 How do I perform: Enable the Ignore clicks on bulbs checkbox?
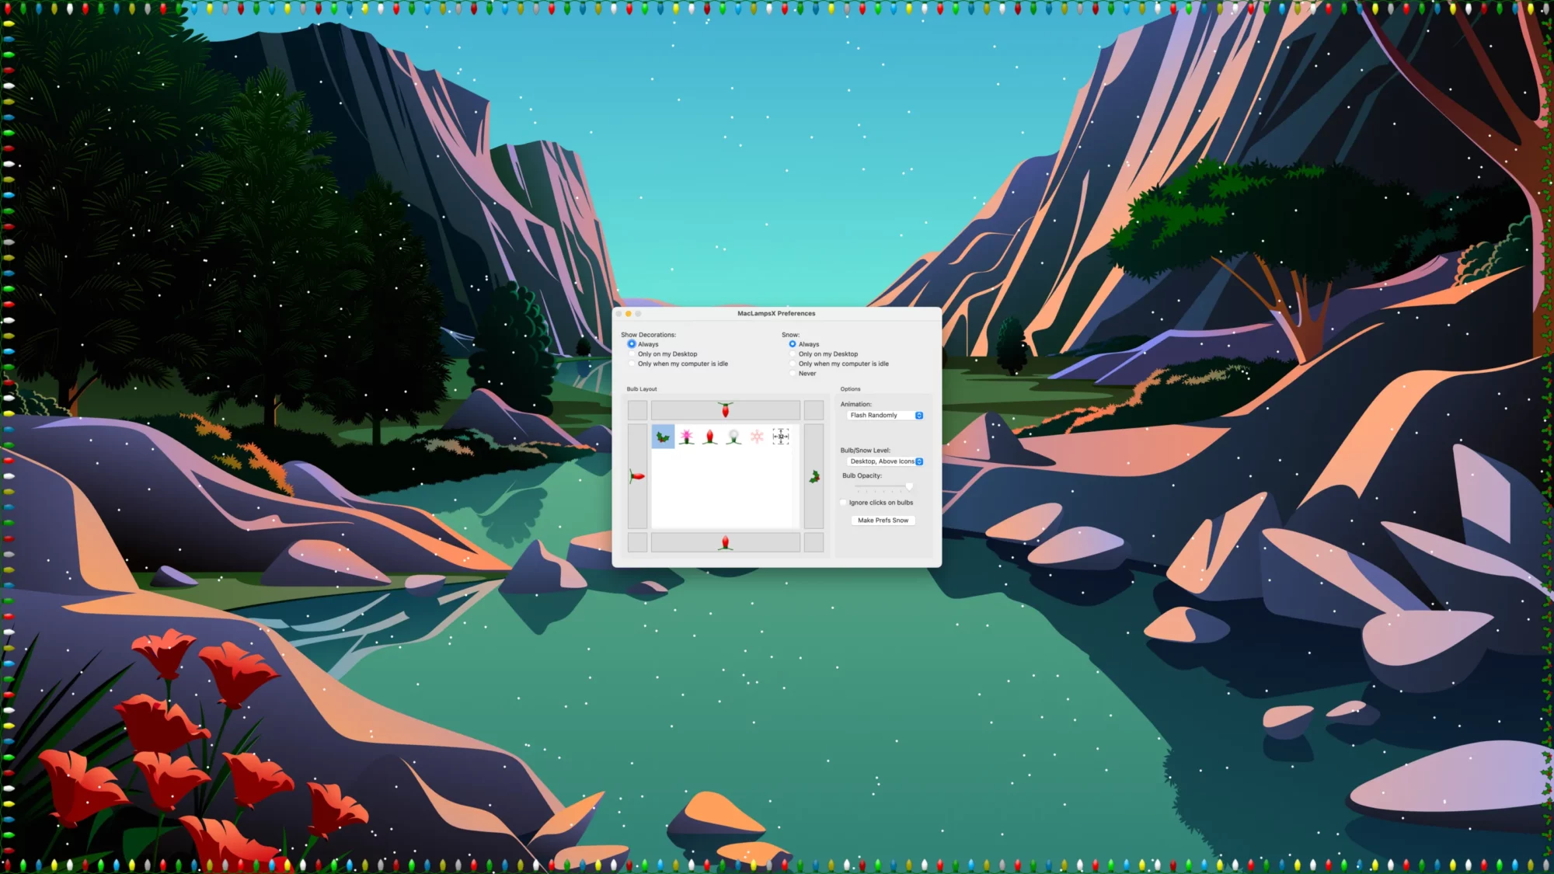(844, 503)
